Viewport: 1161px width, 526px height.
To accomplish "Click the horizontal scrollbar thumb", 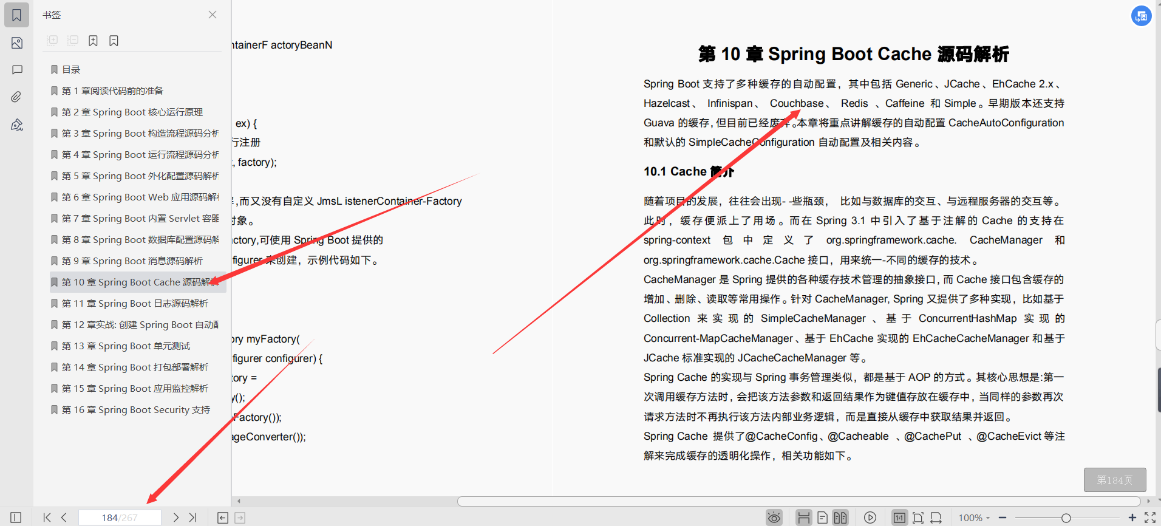I will click(798, 501).
